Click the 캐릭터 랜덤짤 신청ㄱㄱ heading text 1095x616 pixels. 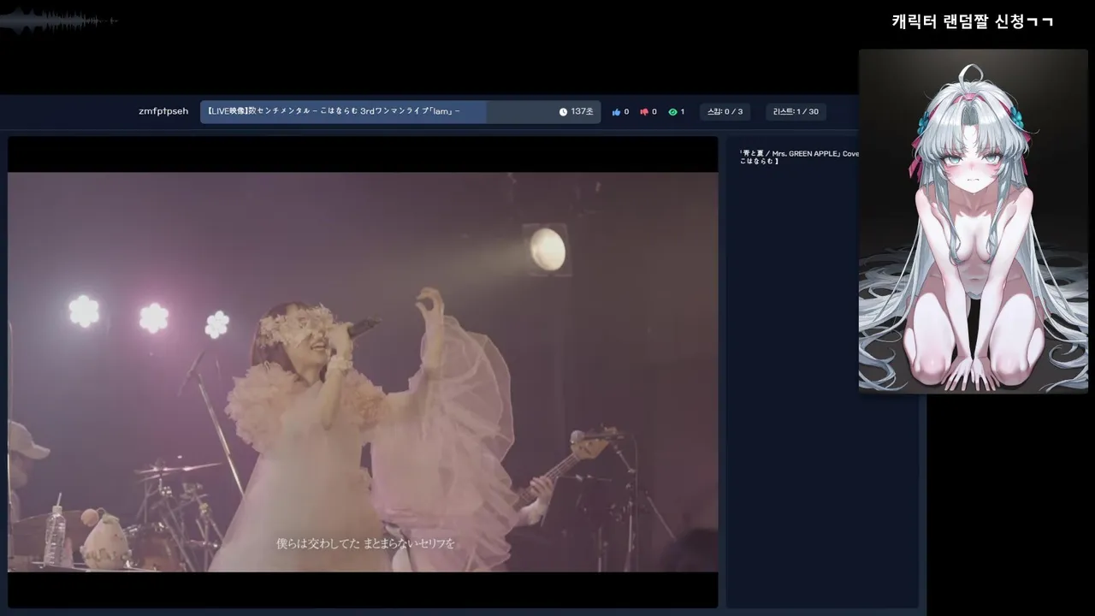pos(972,21)
